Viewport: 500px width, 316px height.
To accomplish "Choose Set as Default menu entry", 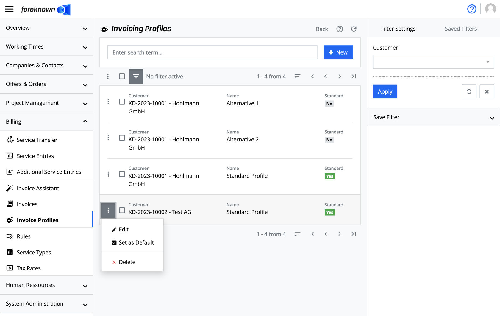I will click(x=132, y=242).
